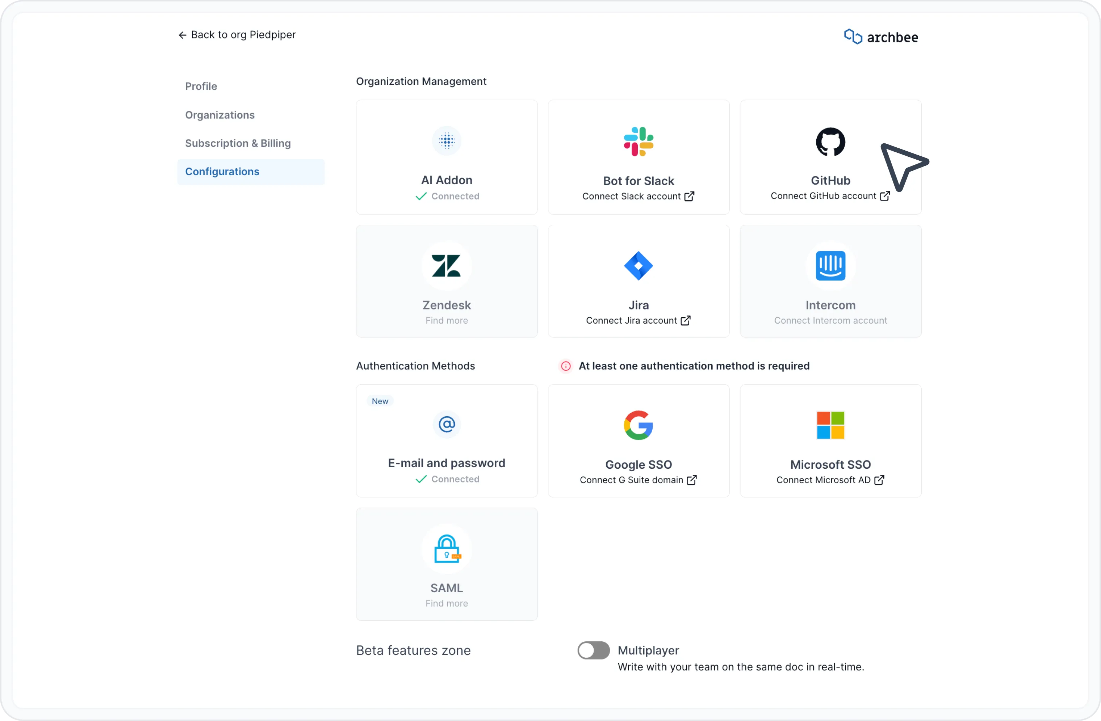1101x721 pixels.
Task: Click the AI Addon green checkmark
Action: pos(421,197)
